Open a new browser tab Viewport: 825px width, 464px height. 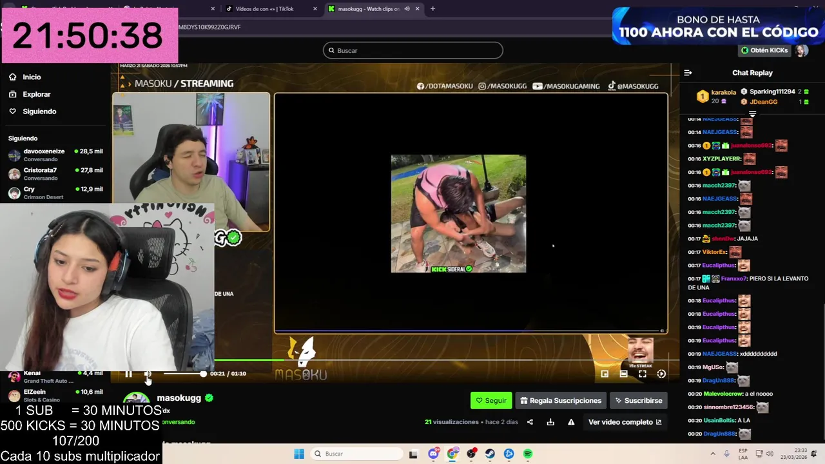point(432,9)
